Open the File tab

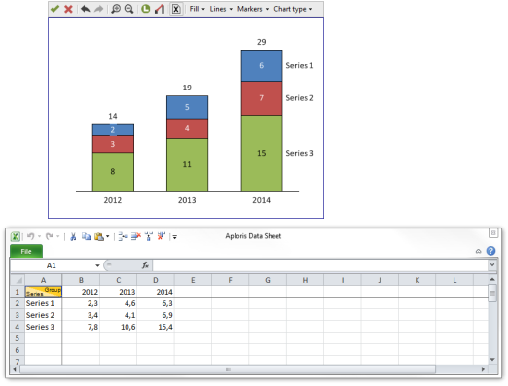(x=26, y=251)
